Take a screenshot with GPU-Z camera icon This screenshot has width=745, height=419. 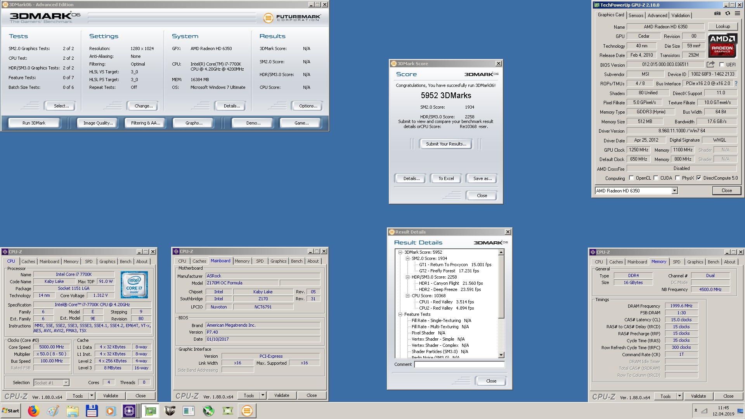tap(717, 14)
